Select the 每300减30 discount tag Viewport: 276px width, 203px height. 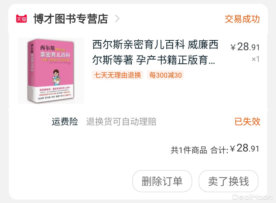click(x=165, y=75)
